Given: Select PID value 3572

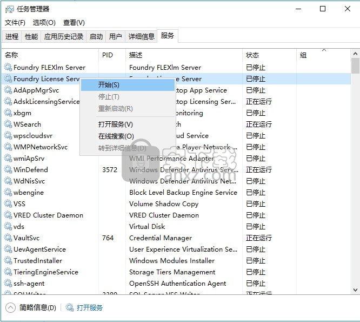Looking at the screenshot, I should pos(110,169).
